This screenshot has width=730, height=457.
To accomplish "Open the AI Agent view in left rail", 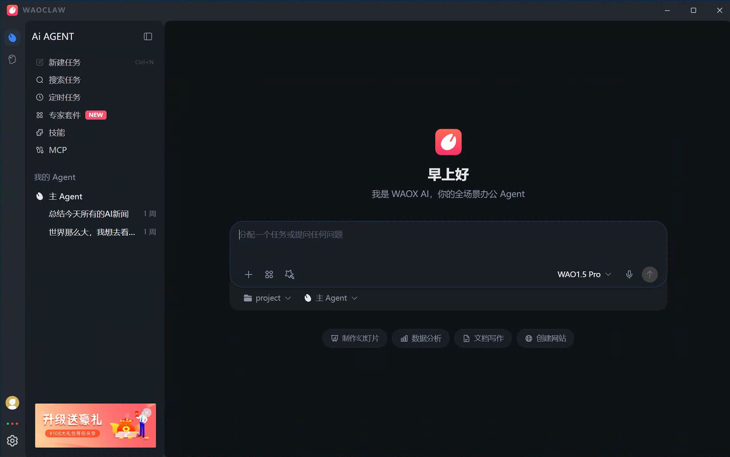I will coord(12,37).
